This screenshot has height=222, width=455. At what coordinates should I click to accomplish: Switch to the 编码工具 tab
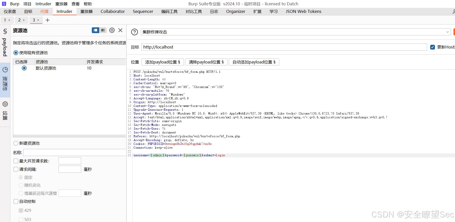(169, 12)
